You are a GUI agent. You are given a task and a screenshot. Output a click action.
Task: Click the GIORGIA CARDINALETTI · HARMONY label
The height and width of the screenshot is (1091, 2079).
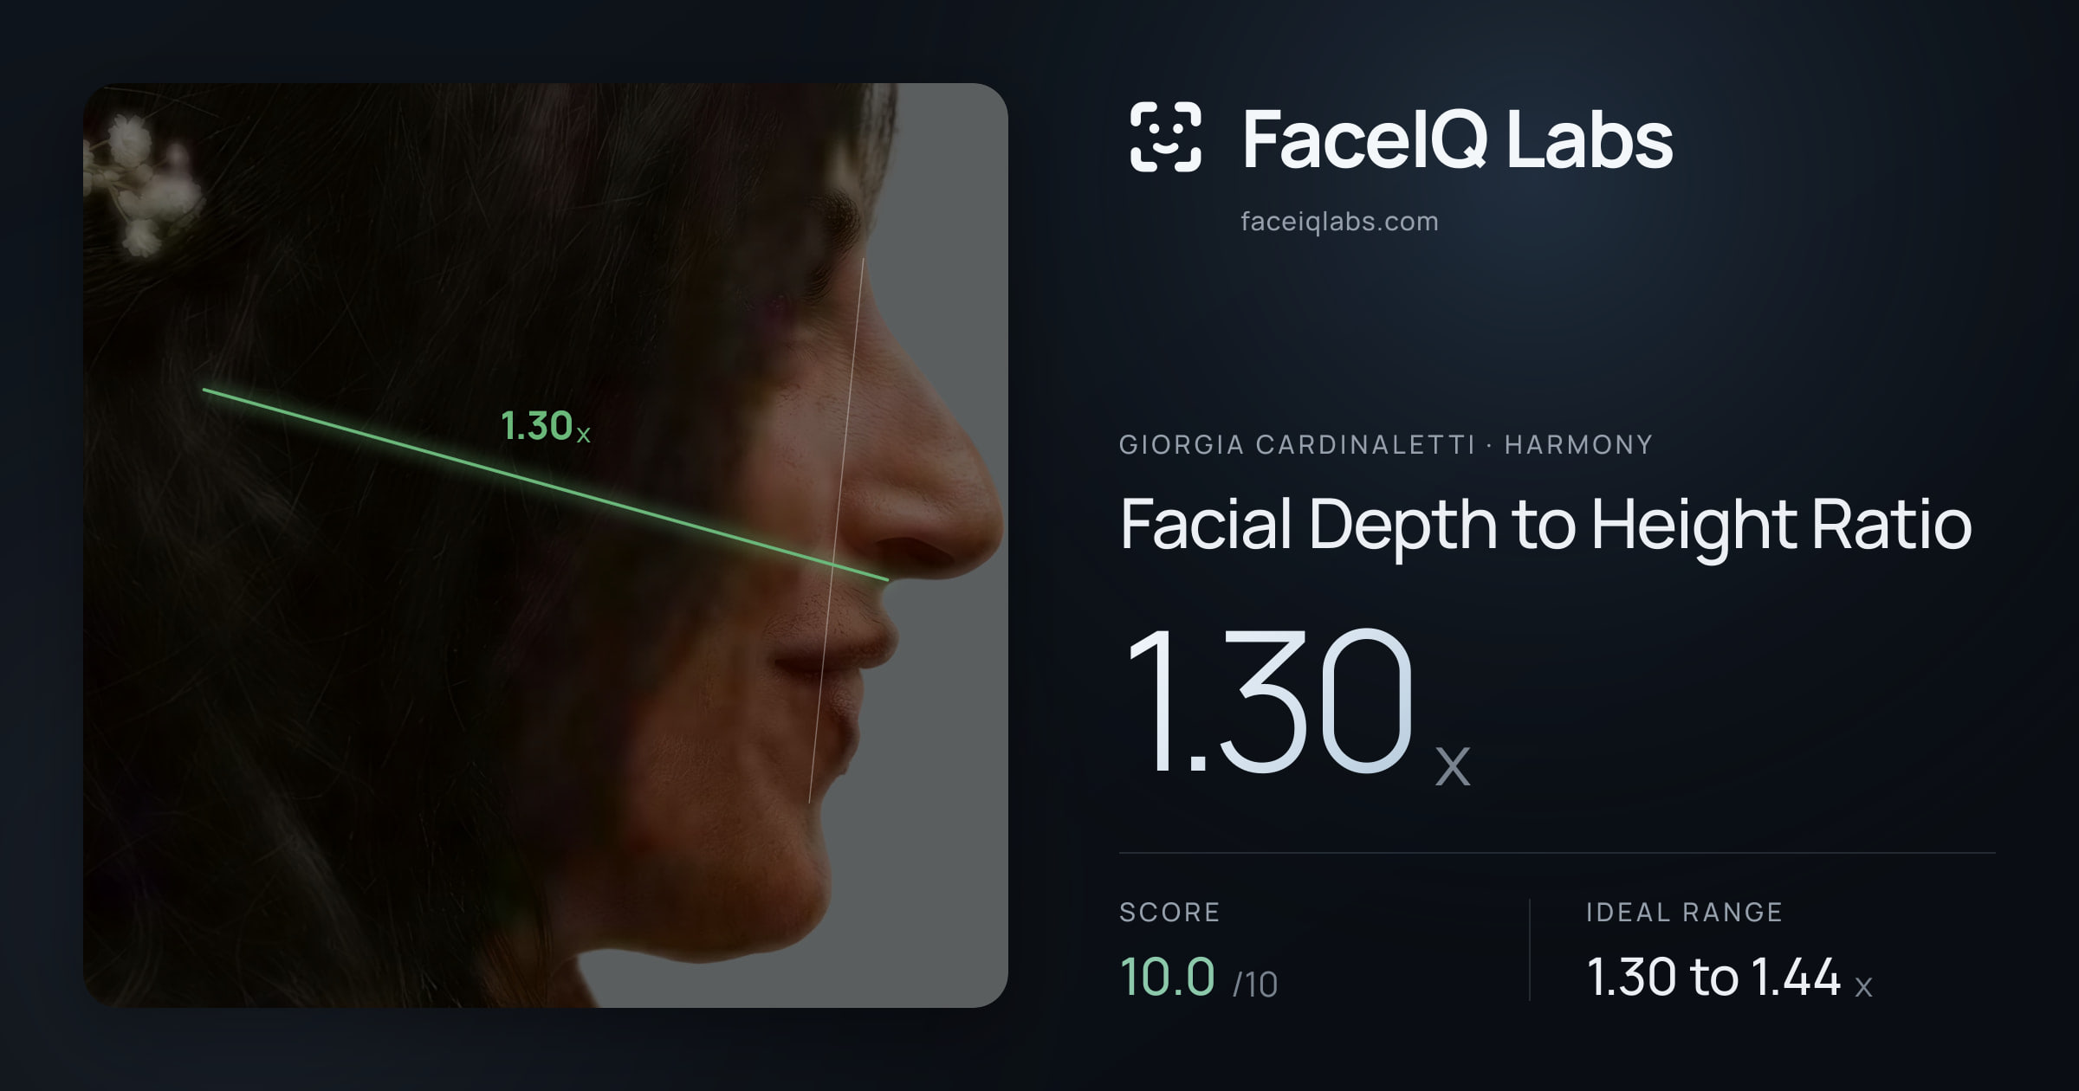click(1386, 445)
